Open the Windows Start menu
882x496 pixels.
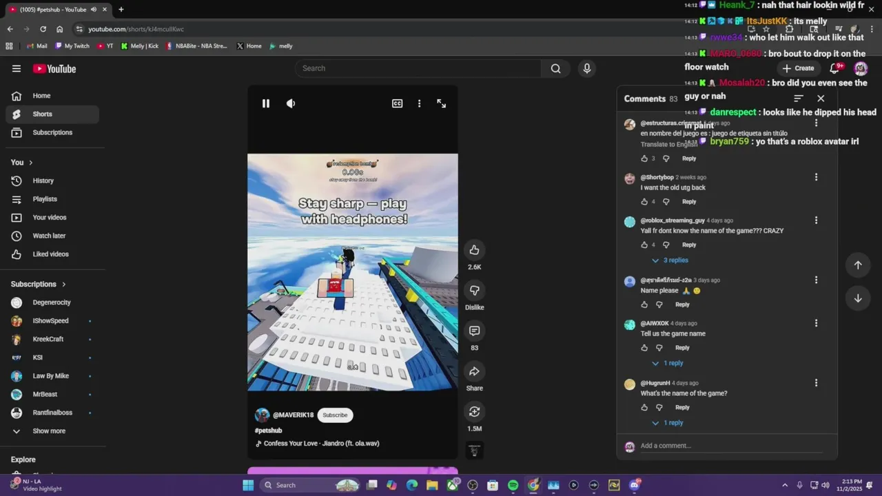pos(248,485)
